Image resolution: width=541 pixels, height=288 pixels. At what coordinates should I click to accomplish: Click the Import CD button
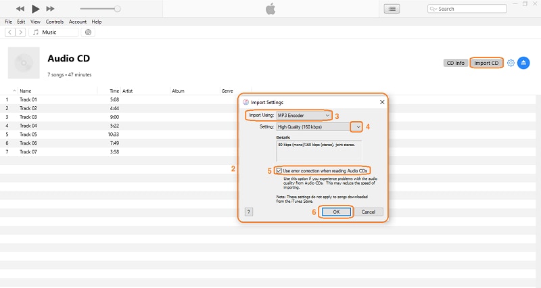486,63
